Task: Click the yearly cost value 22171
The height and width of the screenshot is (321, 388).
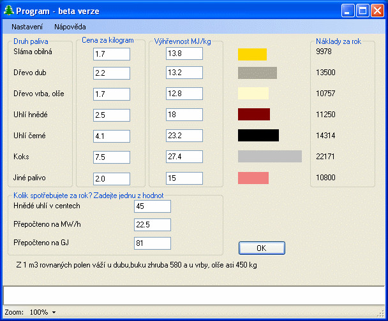Action: point(325,156)
